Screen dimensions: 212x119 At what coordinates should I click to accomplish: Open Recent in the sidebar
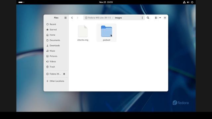tap(56, 24)
